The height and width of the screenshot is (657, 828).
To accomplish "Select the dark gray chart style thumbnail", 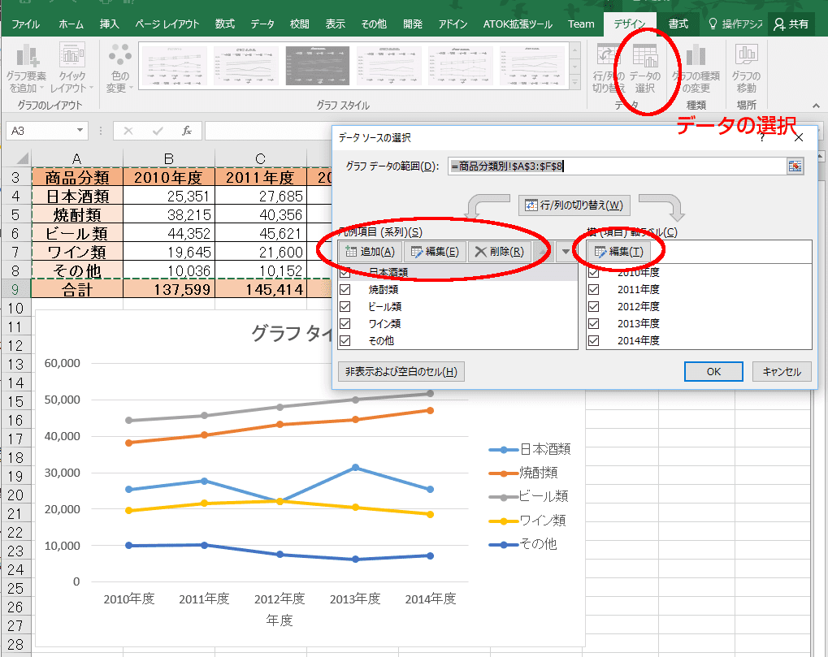I will 318,67.
